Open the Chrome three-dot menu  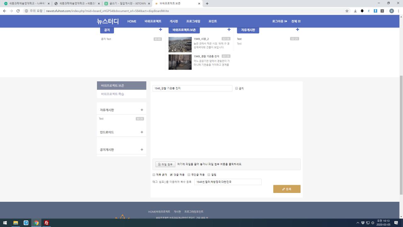(x=399, y=11)
